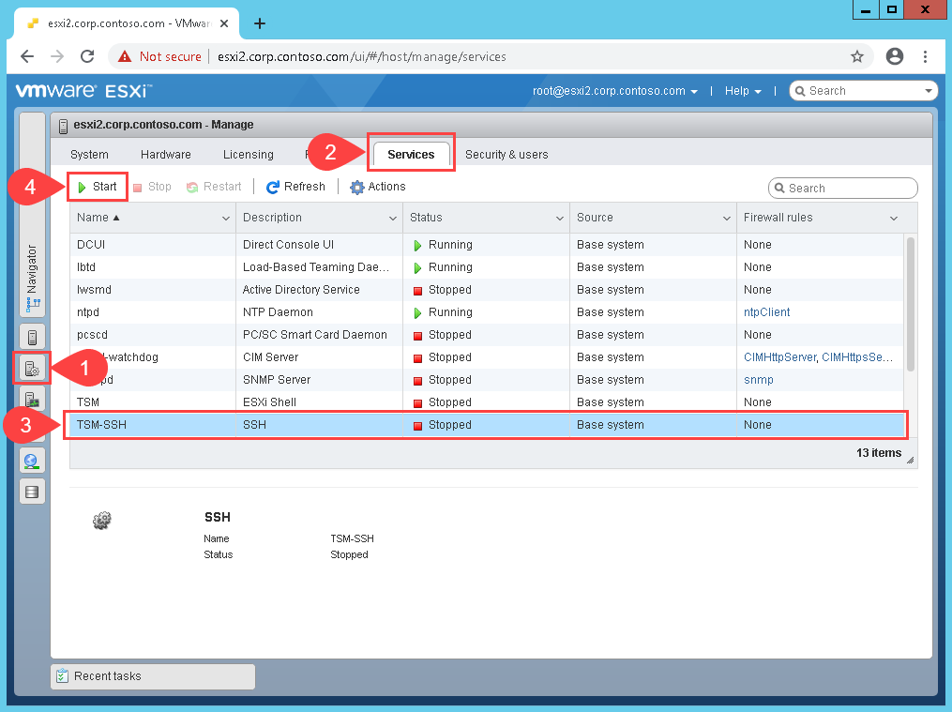
Task: Open the Firewall rules column dropdown chevron
Action: [x=894, y=219]
